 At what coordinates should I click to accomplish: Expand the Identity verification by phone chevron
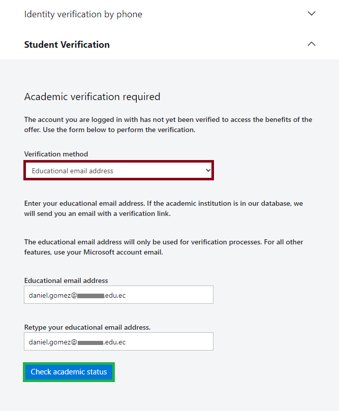pos(312,14)
